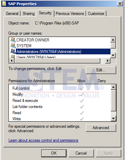Click the permissions list vertical scrollbar thumb
Viewport: 125px width, 160px height.
click(114, 100)
